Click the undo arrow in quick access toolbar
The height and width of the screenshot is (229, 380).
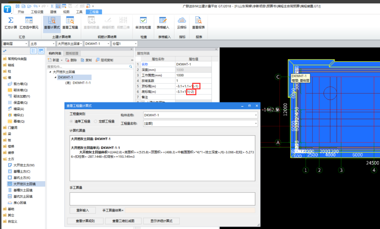tap(36, 6)
